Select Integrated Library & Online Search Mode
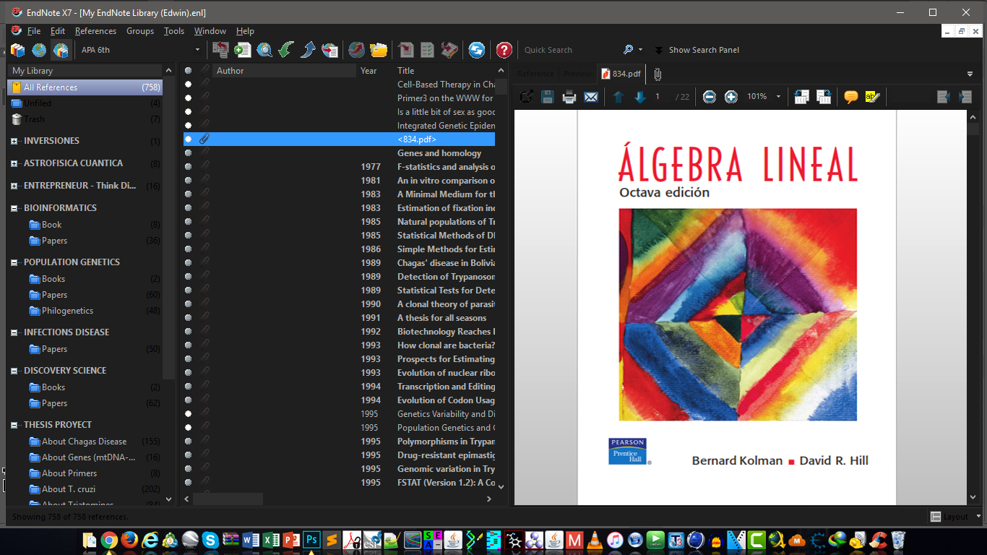 pos(61,50)
